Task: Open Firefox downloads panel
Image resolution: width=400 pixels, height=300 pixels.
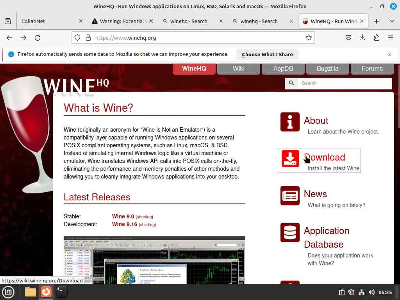Action: click(362, 38)
